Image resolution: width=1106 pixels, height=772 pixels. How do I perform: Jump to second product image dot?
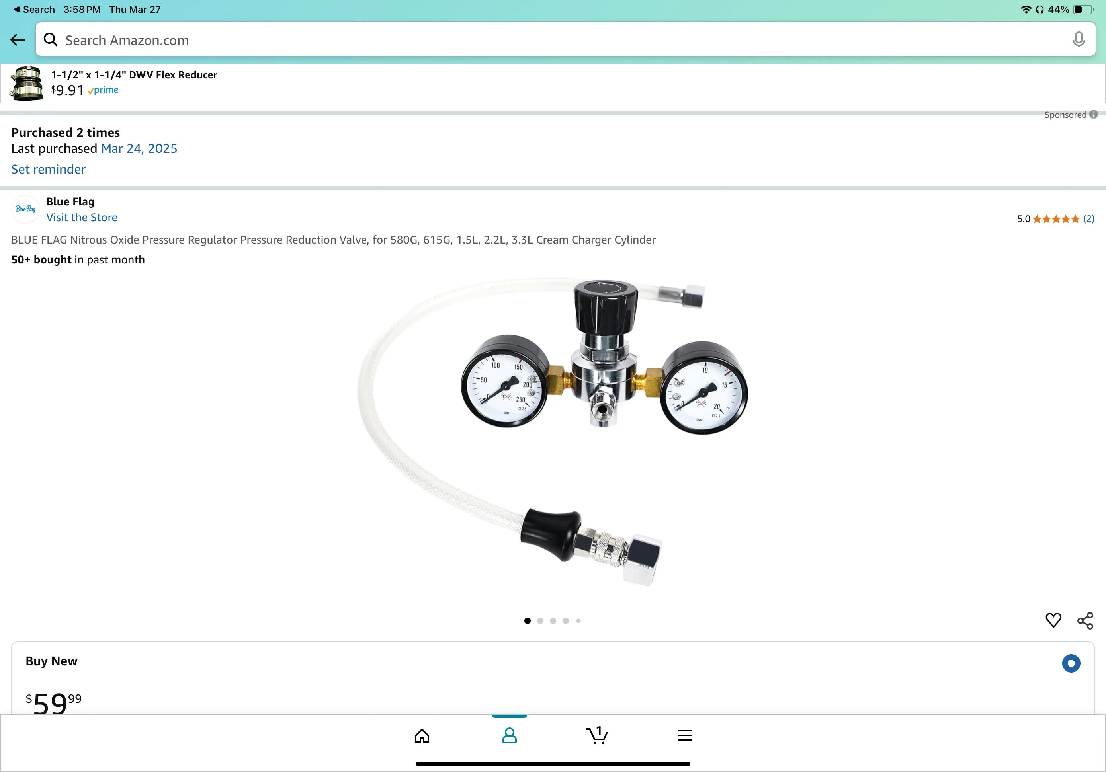[x=540, y=621]
